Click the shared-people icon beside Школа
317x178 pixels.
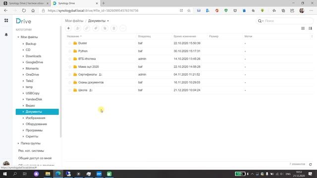coord(91,90)
